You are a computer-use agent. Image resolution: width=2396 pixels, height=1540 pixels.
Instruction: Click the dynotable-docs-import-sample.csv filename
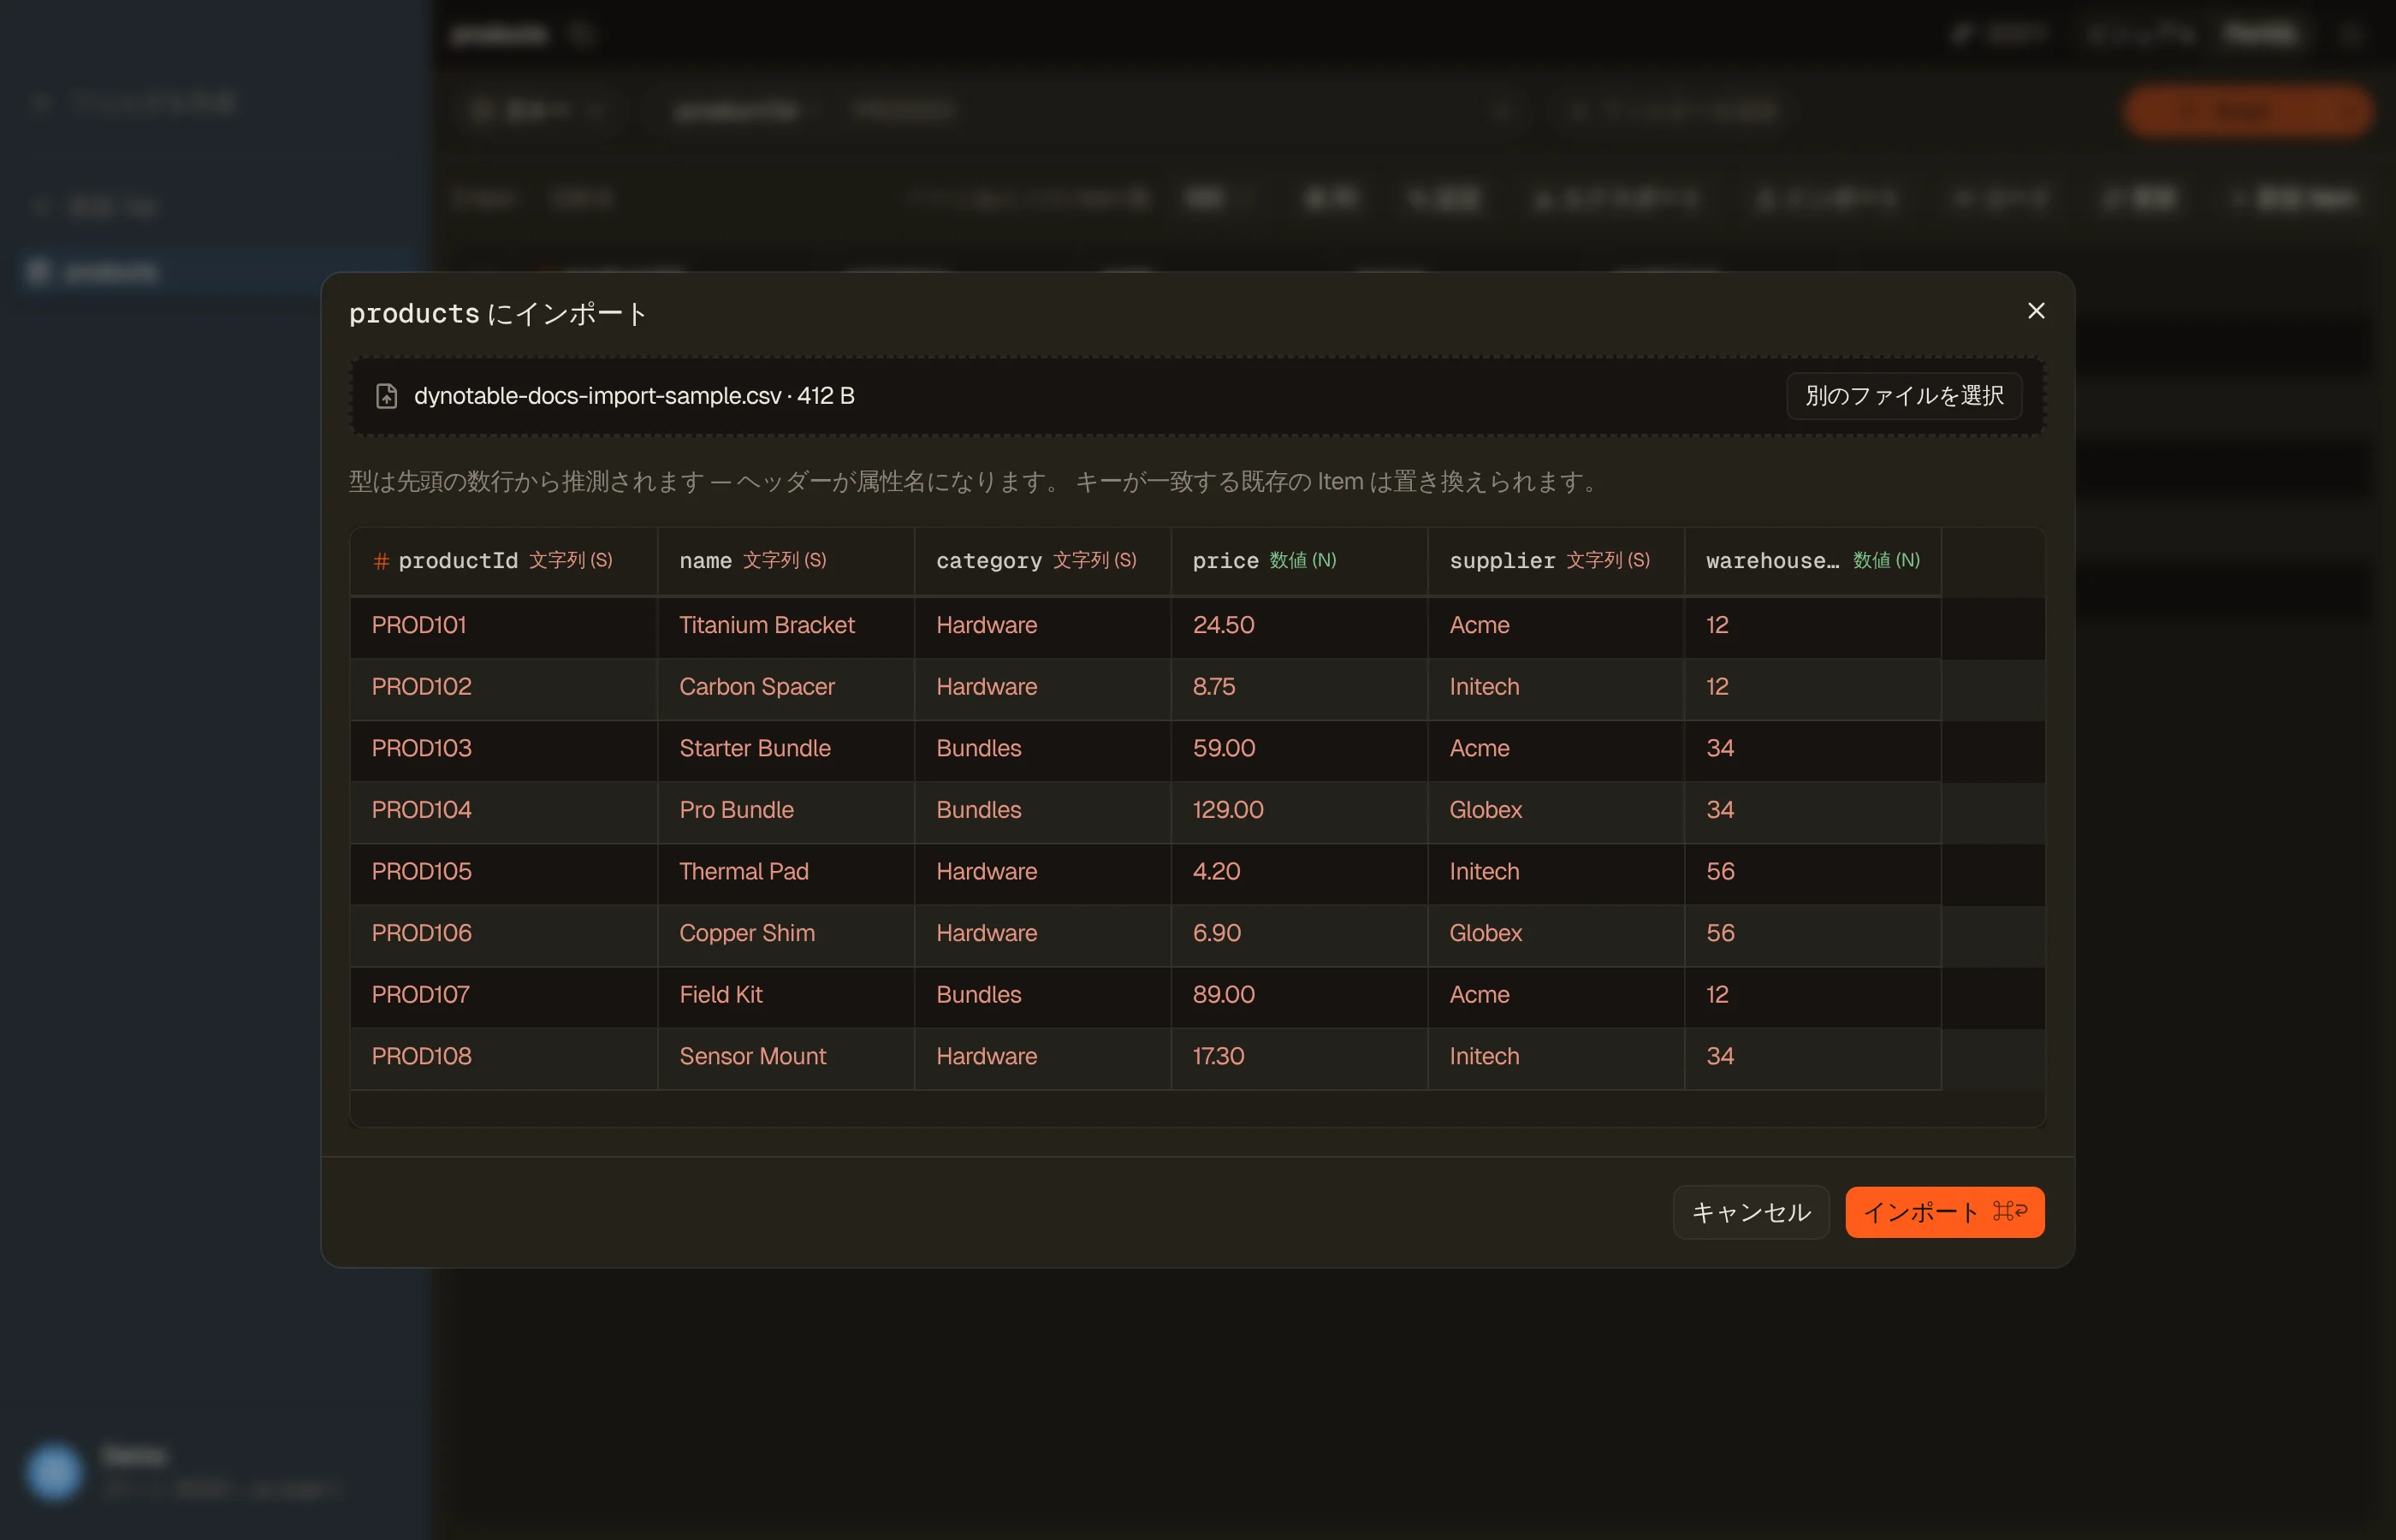click(597, 396)
